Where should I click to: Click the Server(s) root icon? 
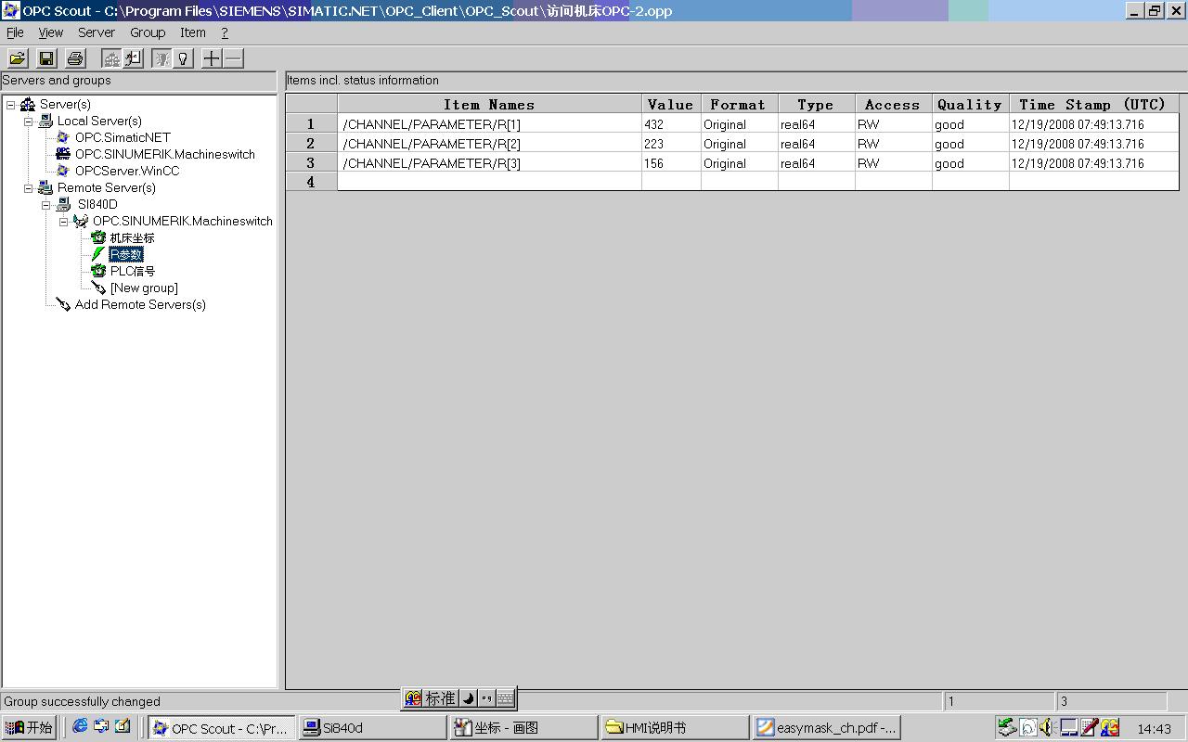click(28, 105)
